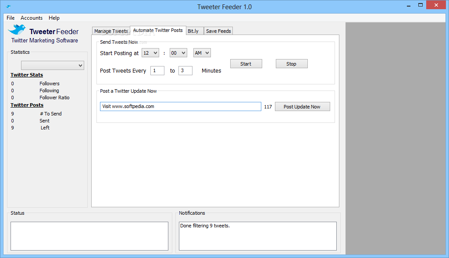
Task: Click the Start button
Action: tap(246, 64)
